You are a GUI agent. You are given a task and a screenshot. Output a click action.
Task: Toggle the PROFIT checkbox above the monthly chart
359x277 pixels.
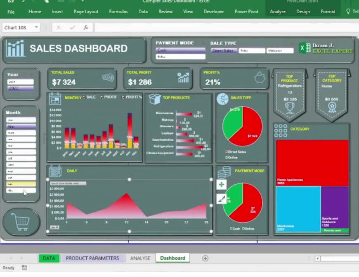[102, 97]
